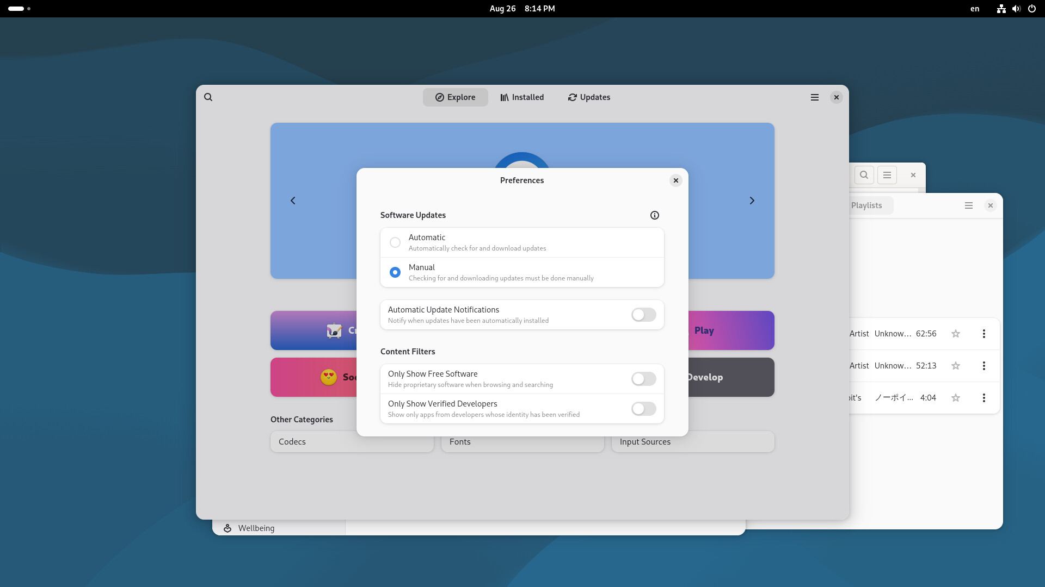Open the Codecs category
1045x587 pixels.
click(x=352, y=442)
